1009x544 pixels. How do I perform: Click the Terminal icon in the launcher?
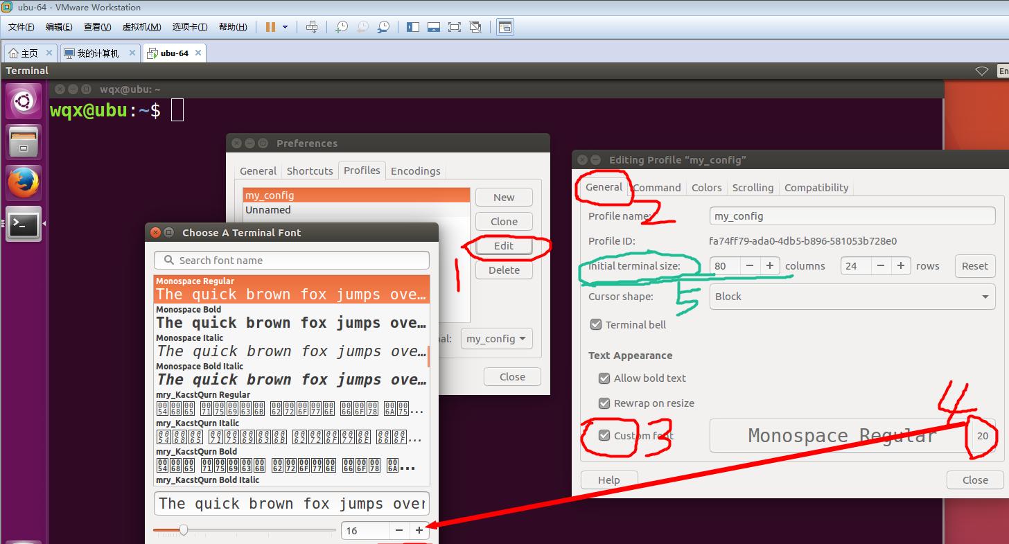tap(24, 223)
